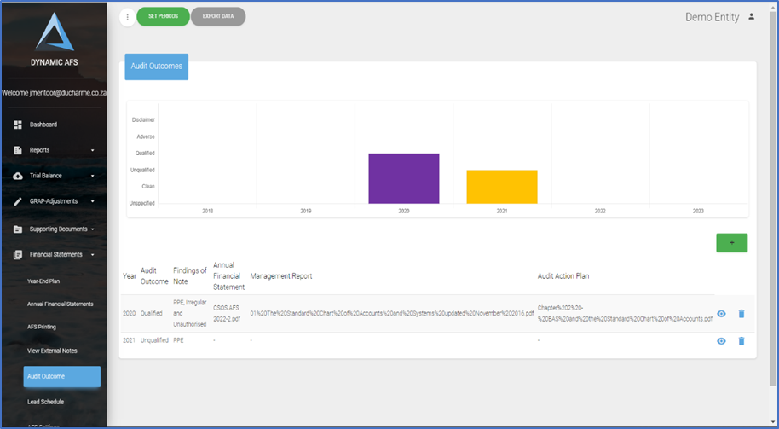Open the AFS Printing page
This screenshot has height=429, width=779.
tap(41, 328)
